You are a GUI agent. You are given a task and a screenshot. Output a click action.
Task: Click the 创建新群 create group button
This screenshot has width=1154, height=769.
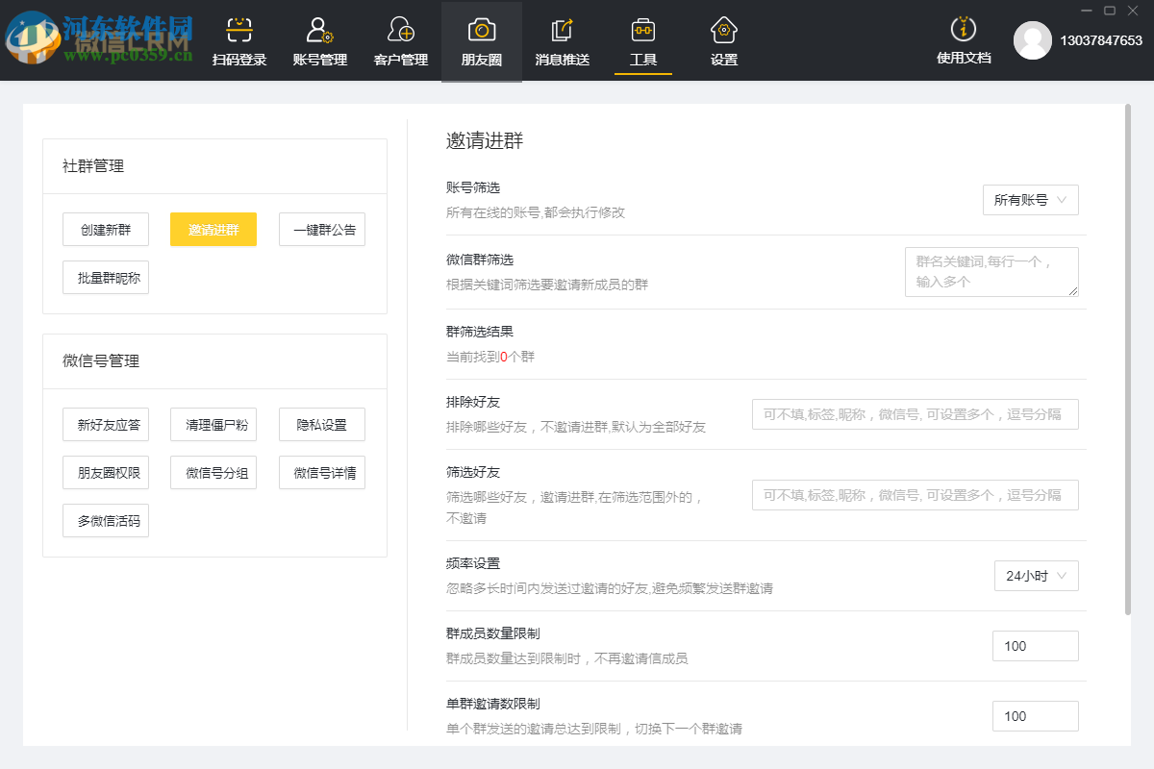click(x=106, y=229)
